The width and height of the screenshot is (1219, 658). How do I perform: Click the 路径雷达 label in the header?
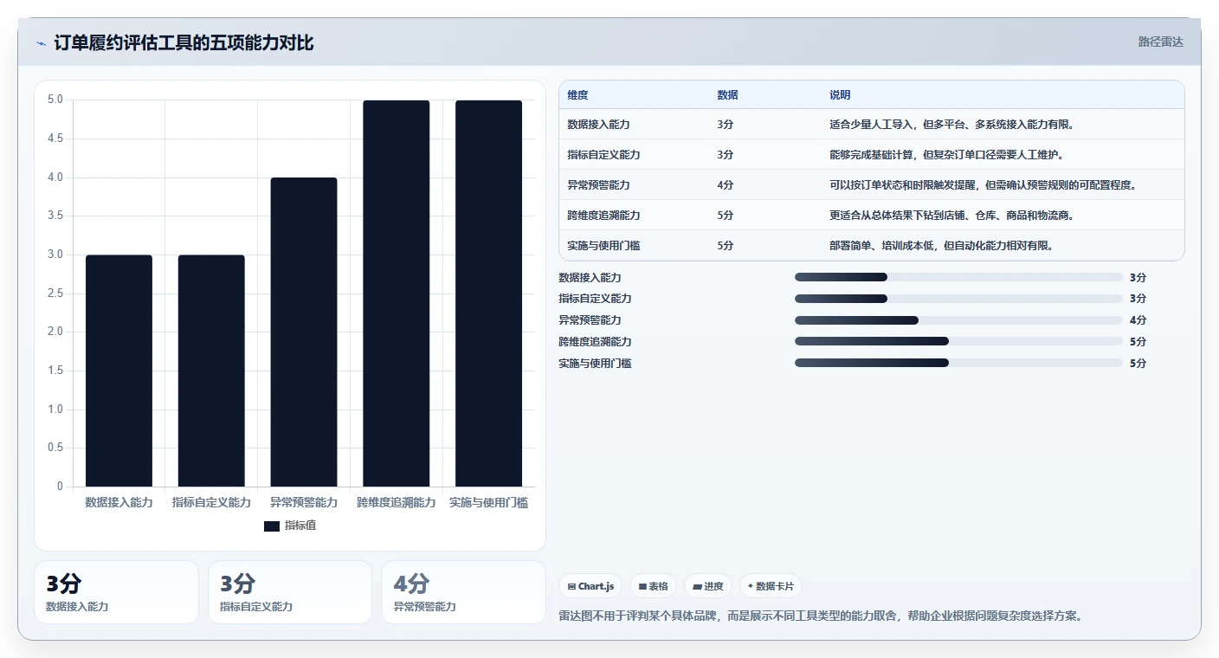1161,42
